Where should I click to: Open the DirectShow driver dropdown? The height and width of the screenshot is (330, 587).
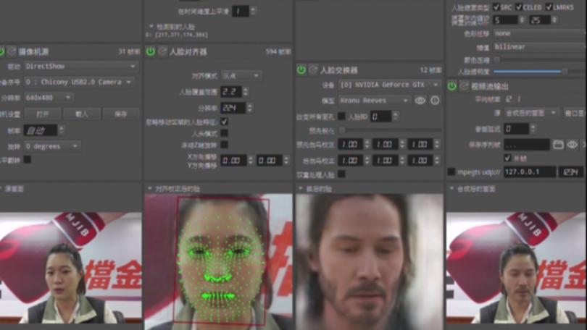(x=80, y=66)
